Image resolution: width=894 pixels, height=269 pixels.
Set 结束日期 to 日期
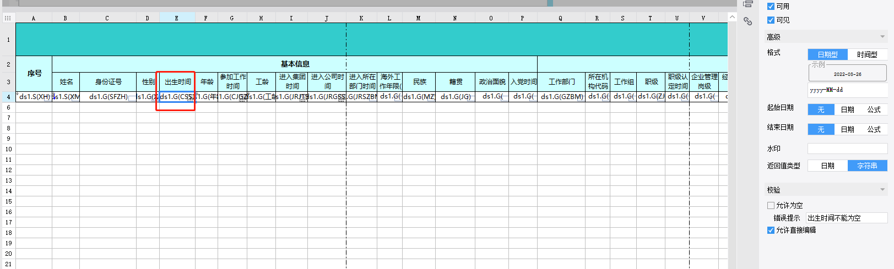tap(847, 129)
